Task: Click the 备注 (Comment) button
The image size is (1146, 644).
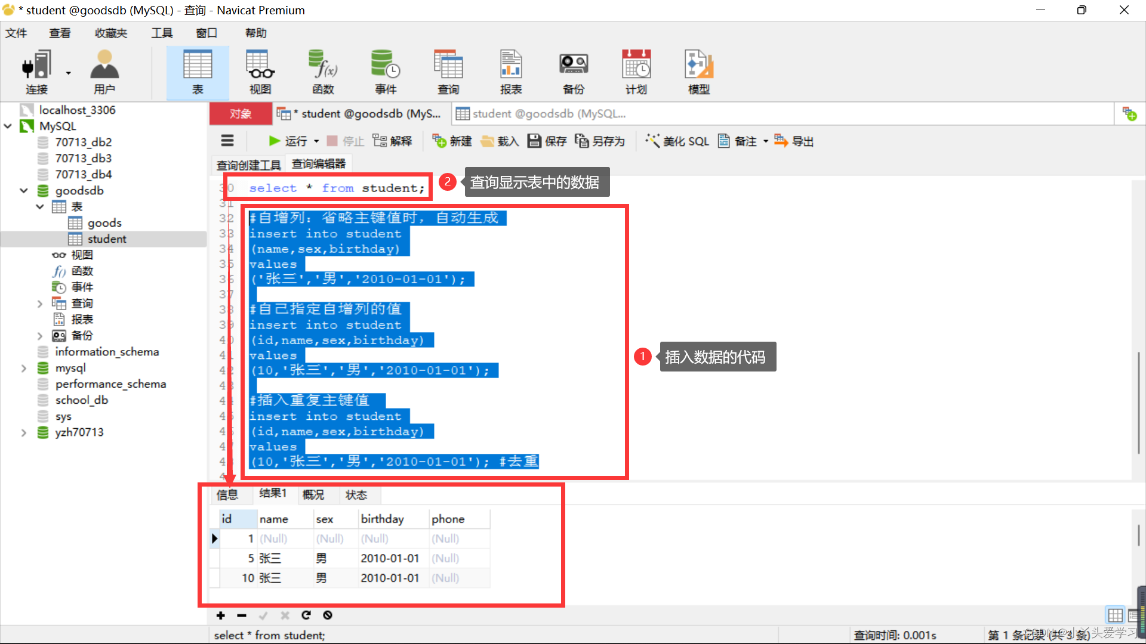Action: (737, 141)
